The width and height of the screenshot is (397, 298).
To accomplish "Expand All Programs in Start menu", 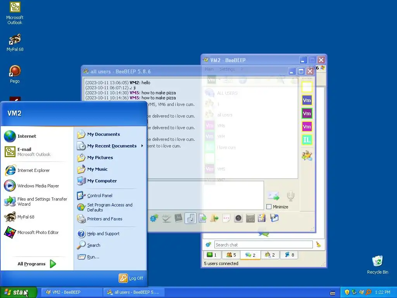I will (x=37, y=264).
